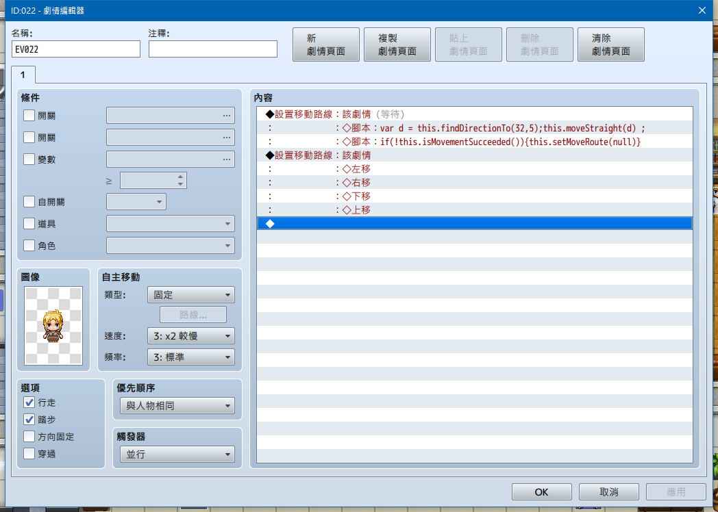Viewport: 718px width, 512px height.
Task: Check the 穿過 option
Action: coord(29,453)
